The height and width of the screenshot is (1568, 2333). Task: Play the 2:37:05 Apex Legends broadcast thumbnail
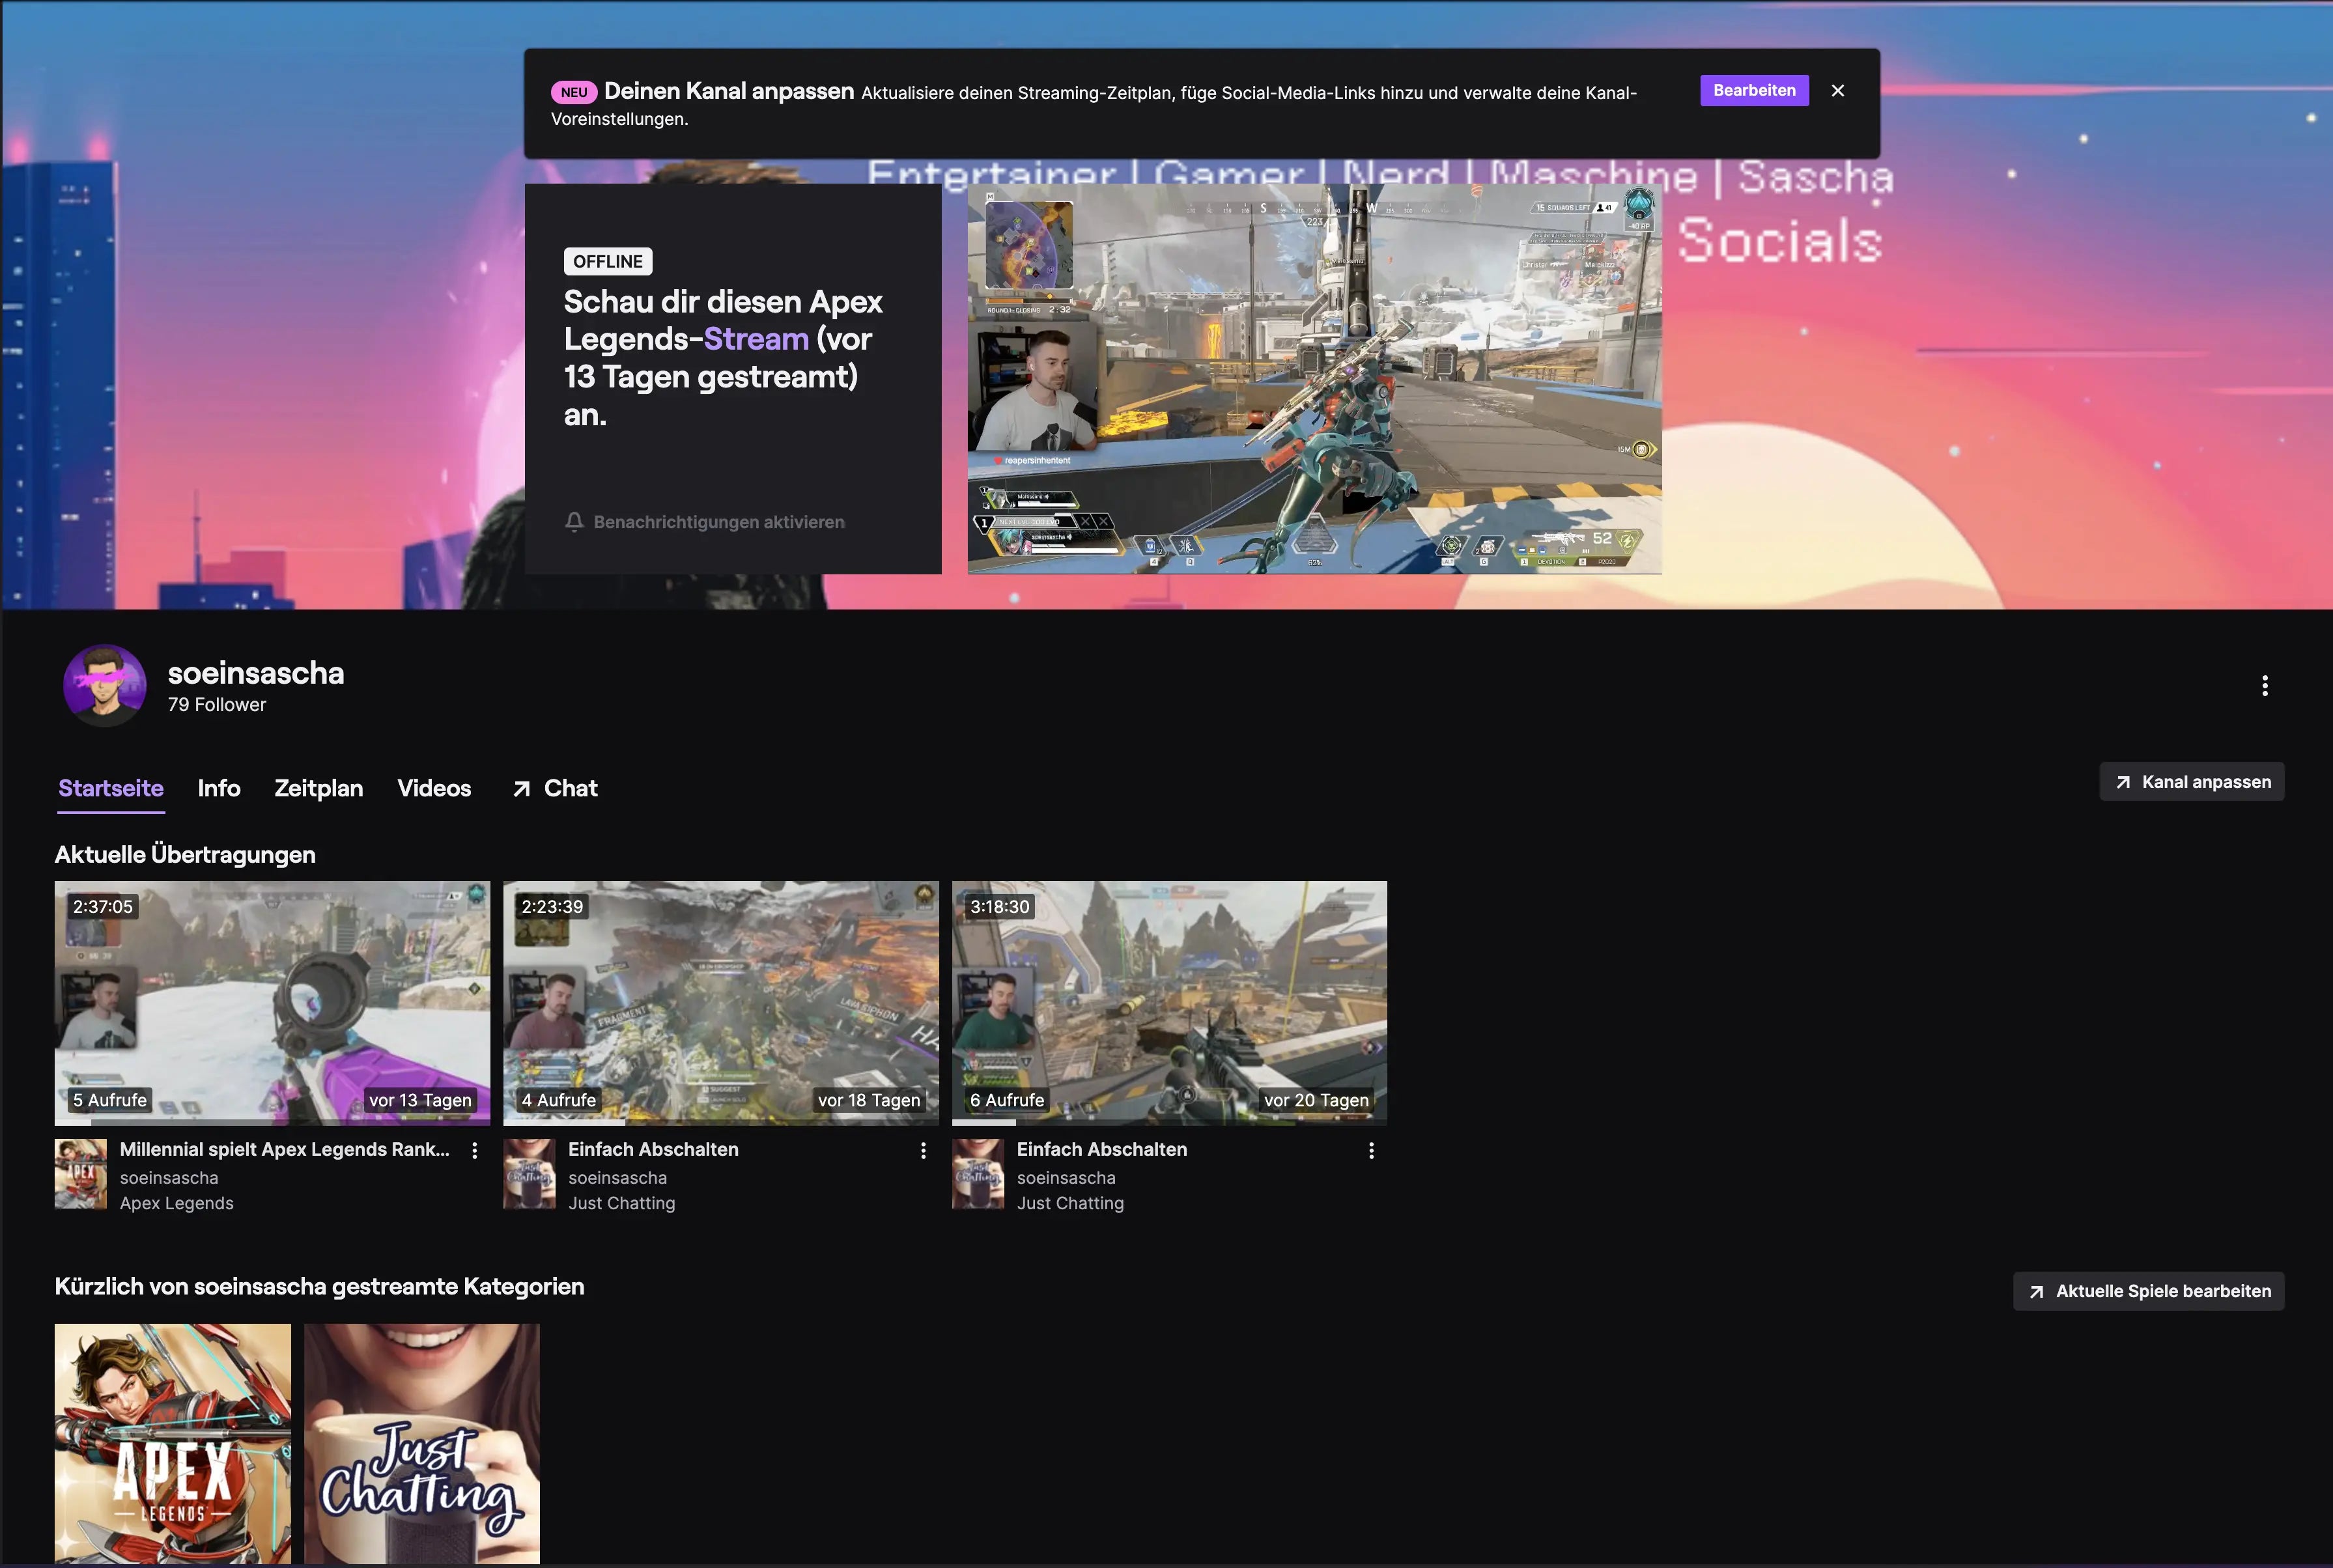(x=272, y=1003)
